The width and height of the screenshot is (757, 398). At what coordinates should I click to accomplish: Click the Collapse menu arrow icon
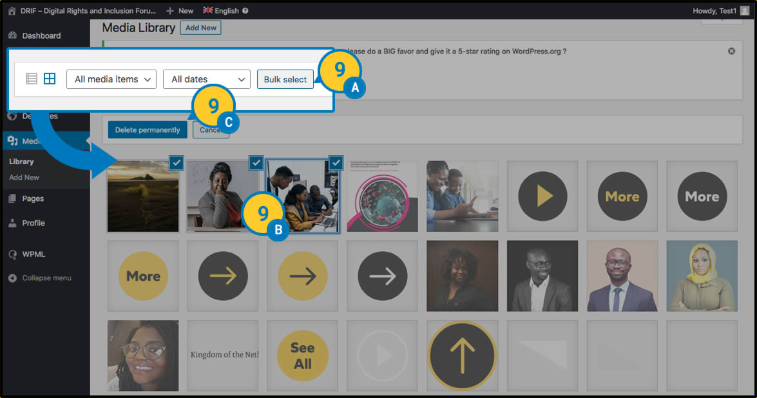pyautogui.click(x=12, y=278)
